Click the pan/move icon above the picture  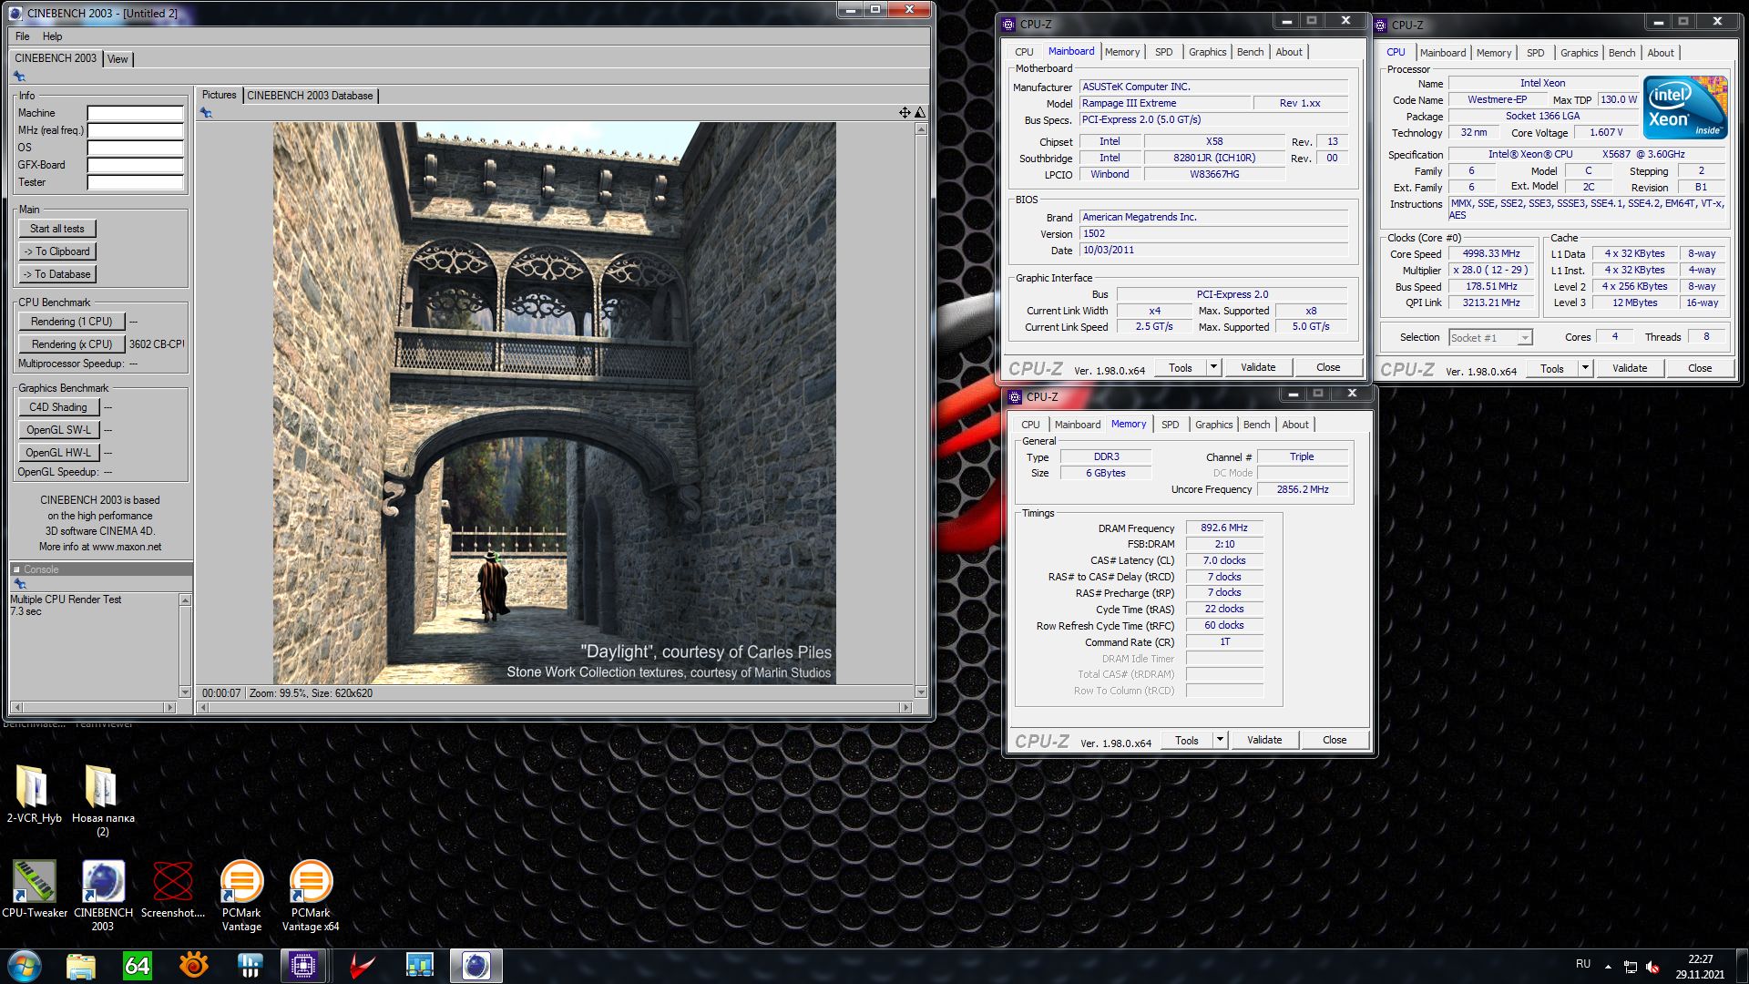point(905,112)
